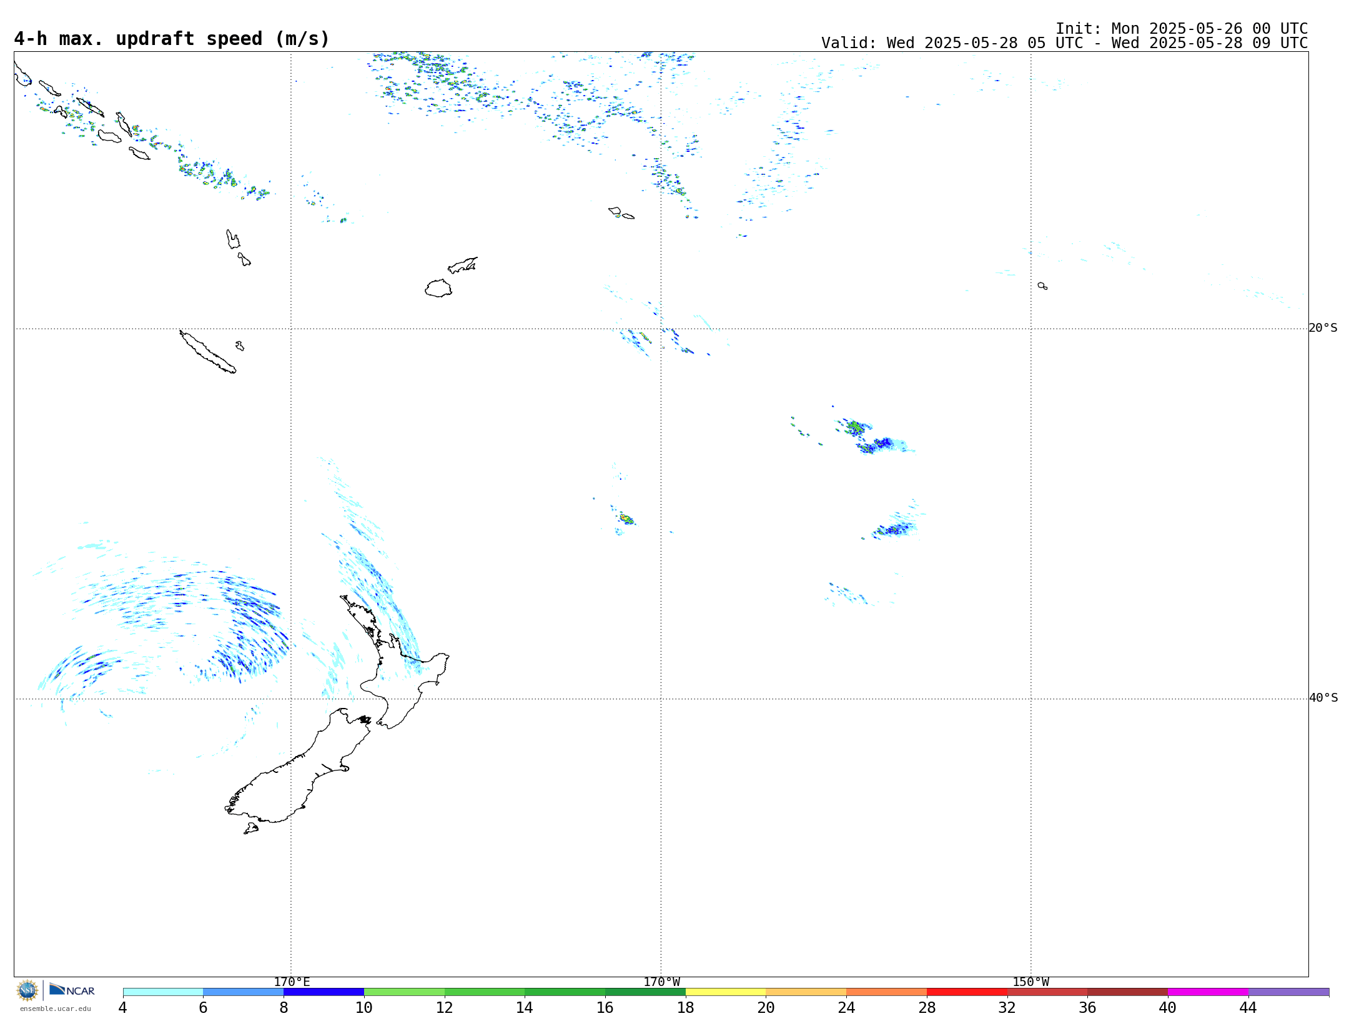This screenshot has height=1016, width=1349.
Task: Click the colorbar label '36'
Action: (x=1087, y=1008)
